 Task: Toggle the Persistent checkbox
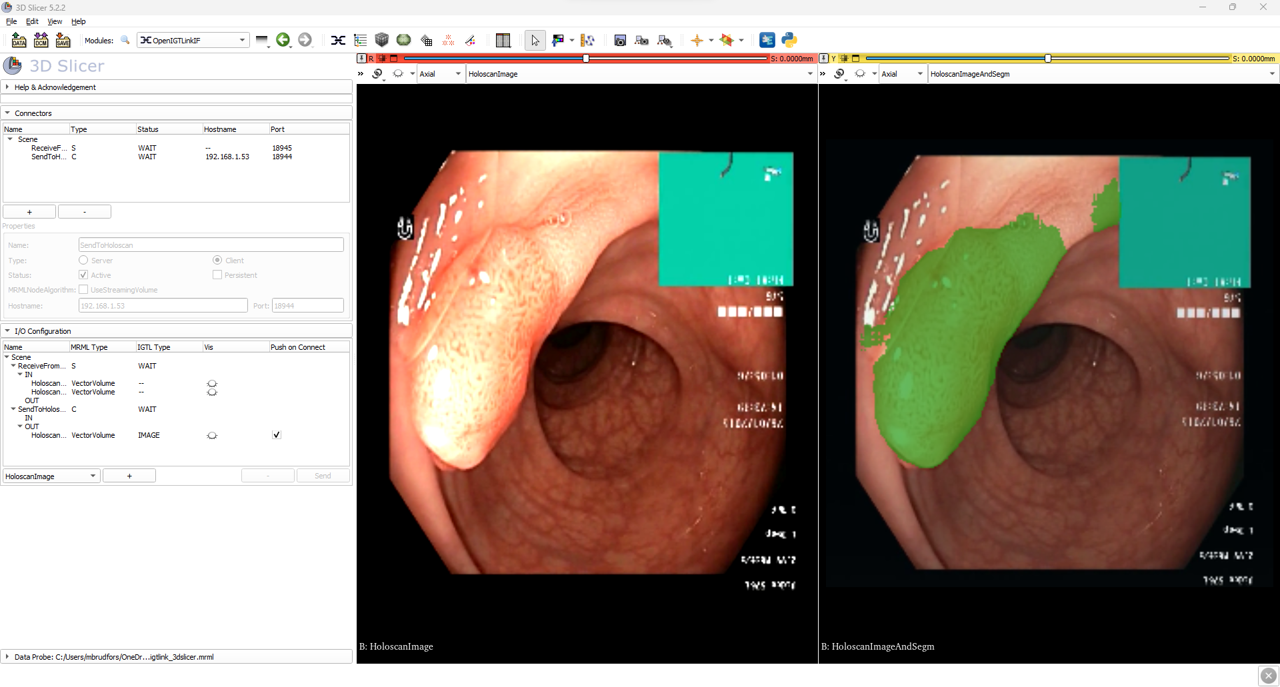coord(217,275)
